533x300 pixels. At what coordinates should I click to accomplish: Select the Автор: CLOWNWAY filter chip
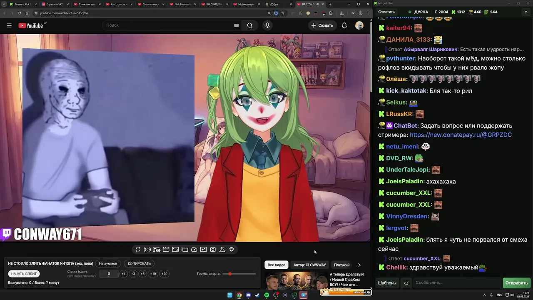[x=310, y=265]
